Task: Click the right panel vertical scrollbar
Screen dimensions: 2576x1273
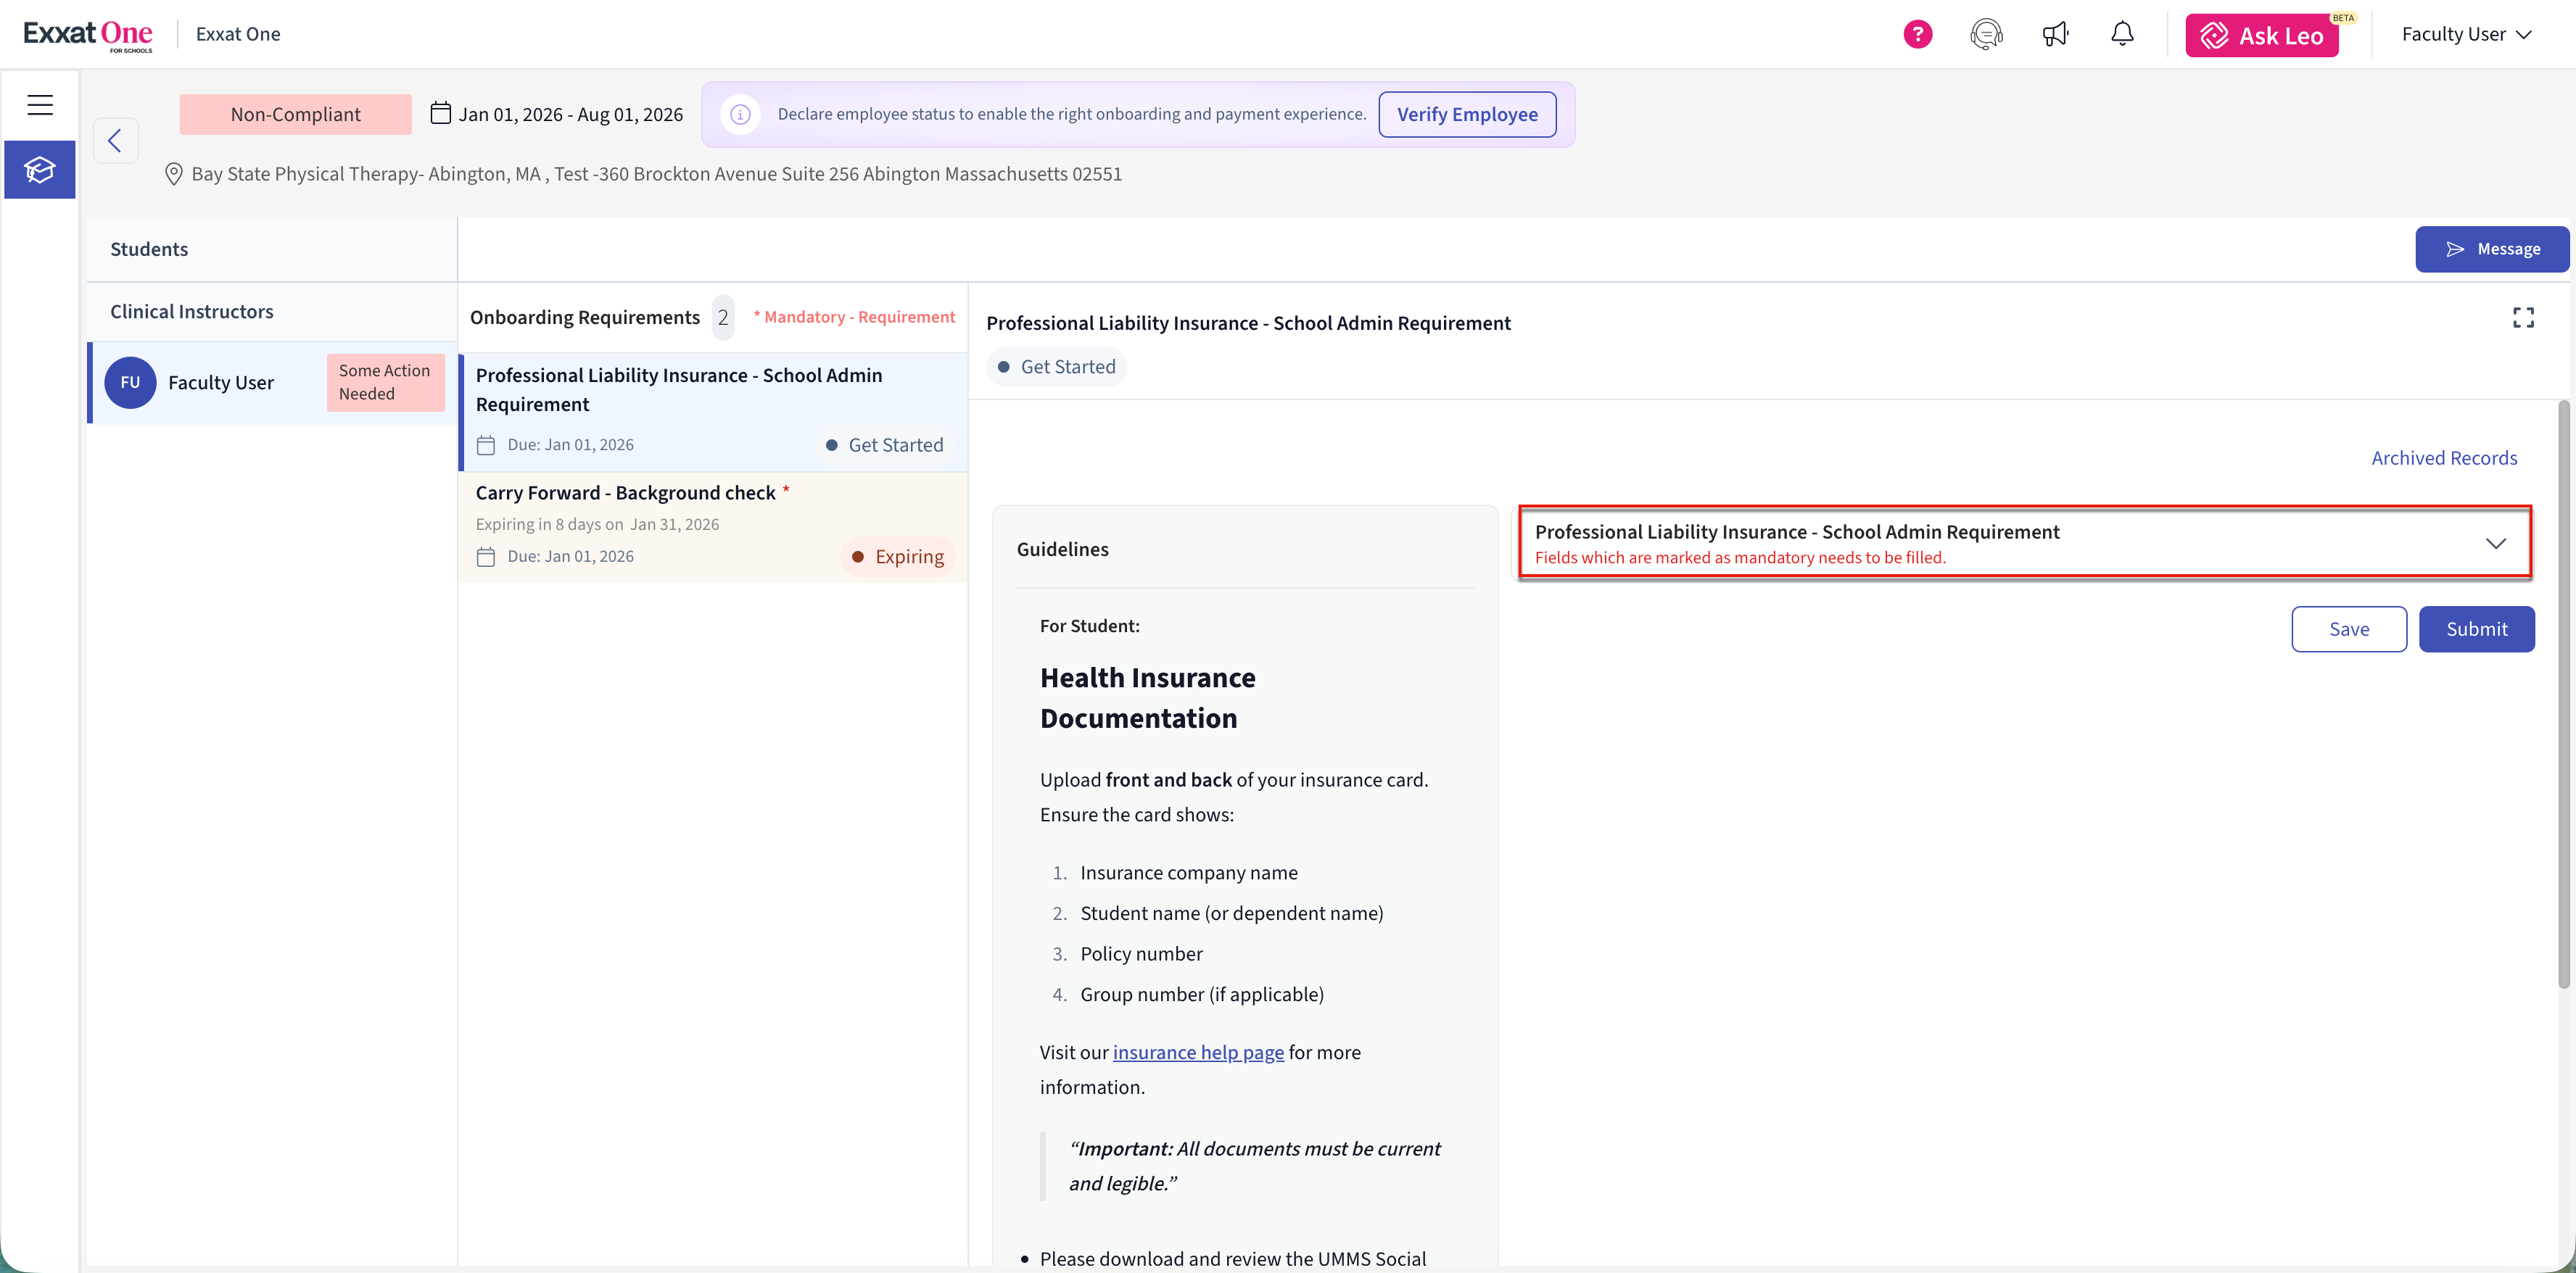Action: point(2563,694)
